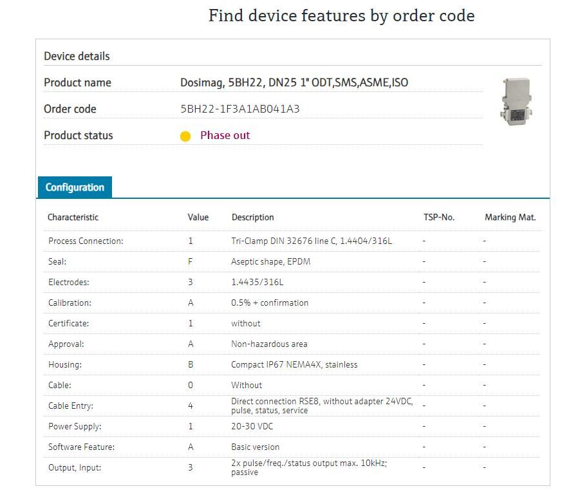This screenshot has width=580, height=504.
Task: Click the Dosimag product name text
Action: click(x=294, y=82)
